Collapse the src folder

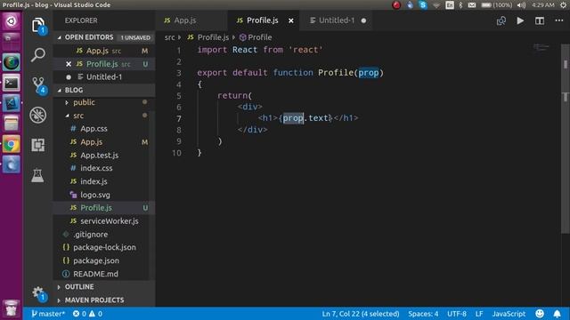coord(77,116)
